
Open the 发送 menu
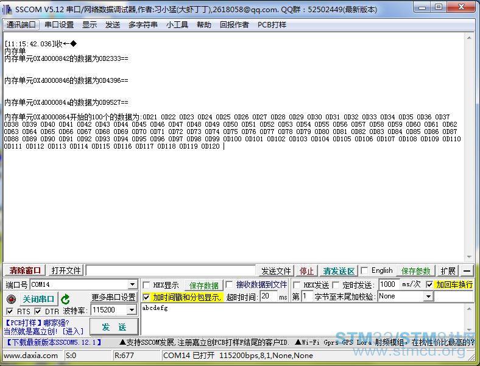click(112, 25)
